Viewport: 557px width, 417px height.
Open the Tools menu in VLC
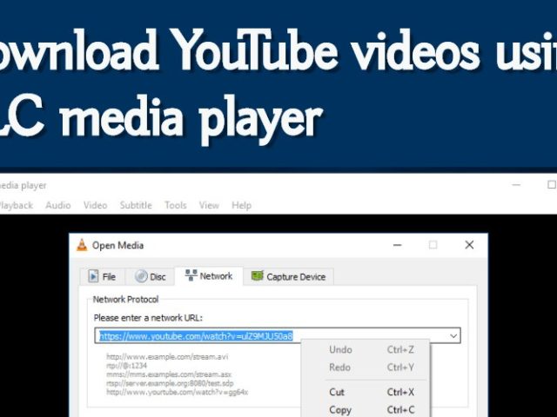coord(176,205)
